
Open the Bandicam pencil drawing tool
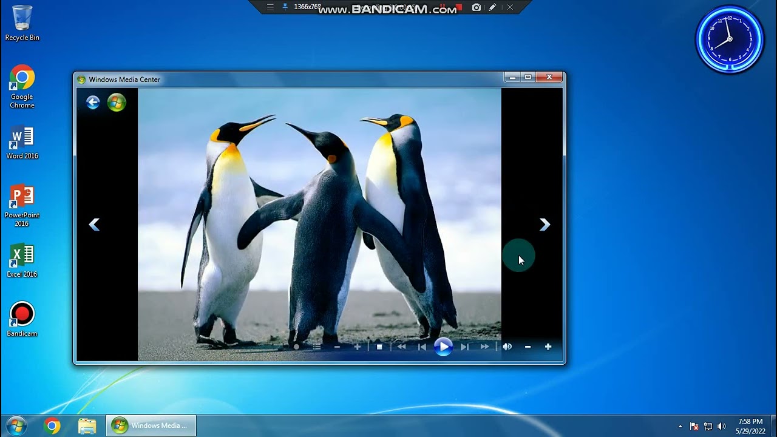point(492,7)
